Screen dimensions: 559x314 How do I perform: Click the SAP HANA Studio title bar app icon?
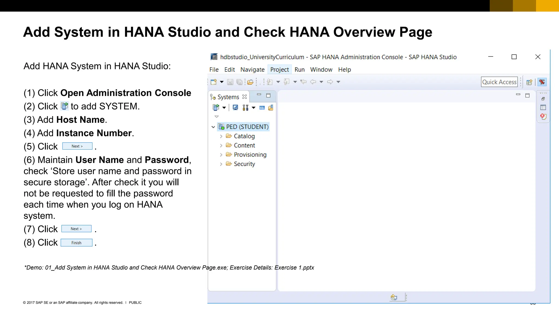click(x=214, y=57)
